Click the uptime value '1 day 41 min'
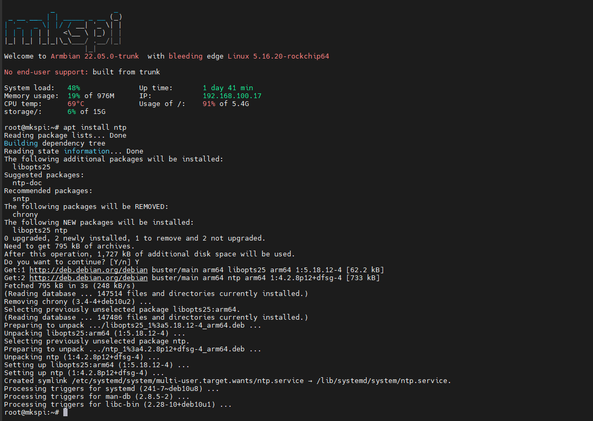Image resolution: width=593 pixels, height=421 pixels. click(x=228, y=88)
